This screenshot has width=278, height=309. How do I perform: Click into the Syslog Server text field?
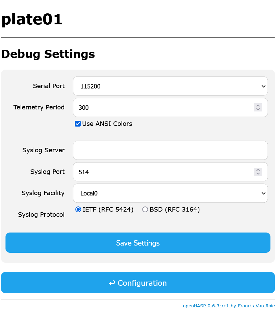(170, 150)
